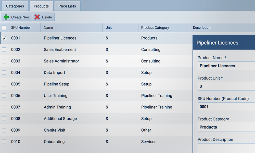
Task: Select the Onboarding row checkbox
Action: pos(4,142)
